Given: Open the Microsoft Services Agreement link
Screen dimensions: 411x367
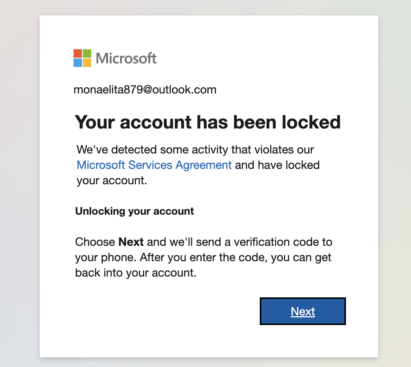Looking at the screenshot, I should point(154,165).
